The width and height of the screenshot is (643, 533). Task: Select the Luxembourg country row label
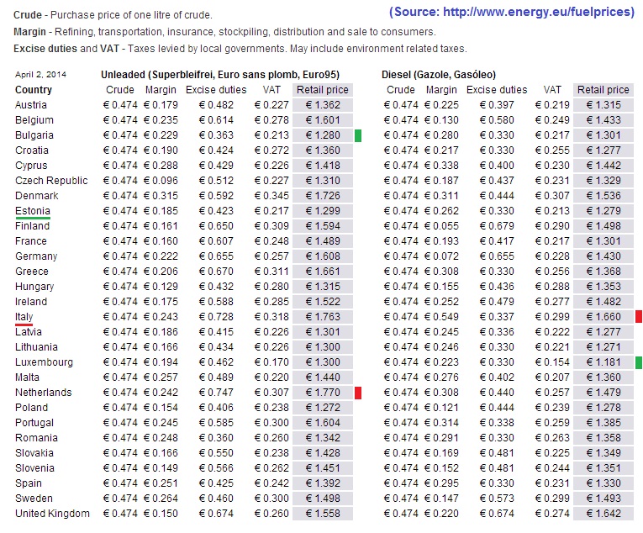point(45,362)
